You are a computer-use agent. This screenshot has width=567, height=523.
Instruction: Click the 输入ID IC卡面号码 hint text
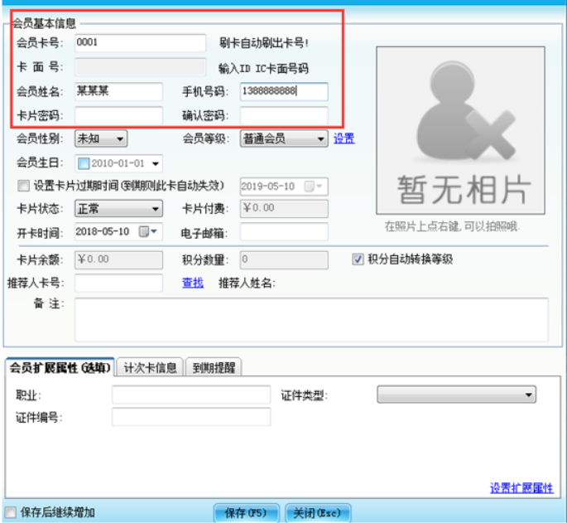click(x=263, y=69)
